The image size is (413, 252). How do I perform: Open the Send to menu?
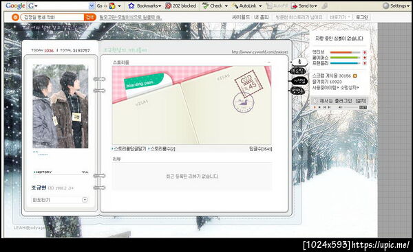(304, 5)
